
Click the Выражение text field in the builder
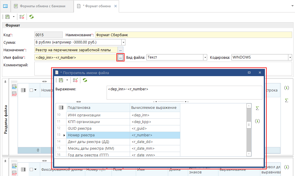pyautogui.click(x=184, y=92)
